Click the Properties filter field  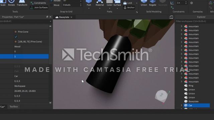(x=24, y=21)
